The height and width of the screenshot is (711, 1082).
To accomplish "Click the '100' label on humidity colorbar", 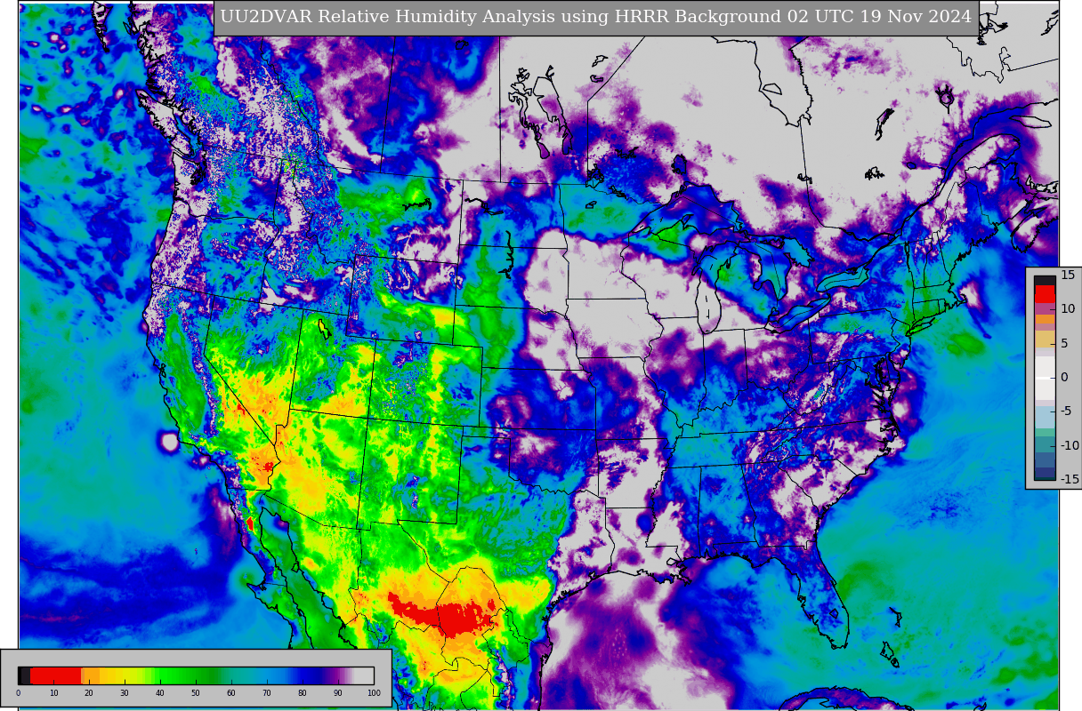I will 374,693.
